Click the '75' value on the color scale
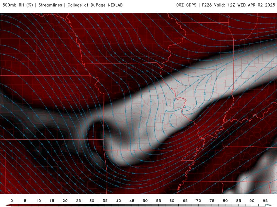277x207 pixels. pos(212,201)
